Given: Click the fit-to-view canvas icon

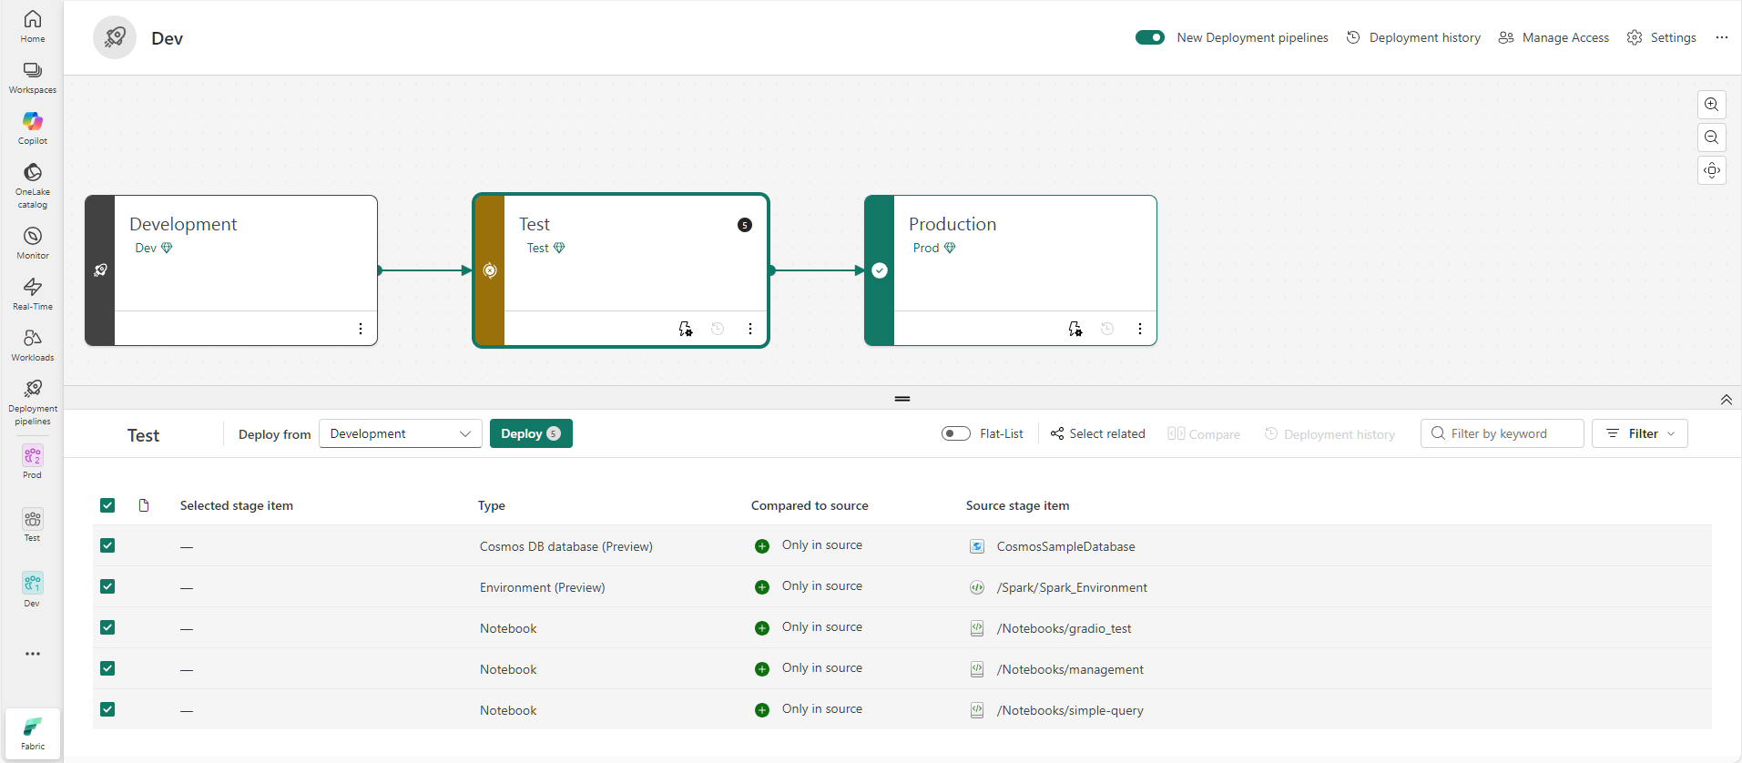Looking at the screenshot, I should (1712, 170).
